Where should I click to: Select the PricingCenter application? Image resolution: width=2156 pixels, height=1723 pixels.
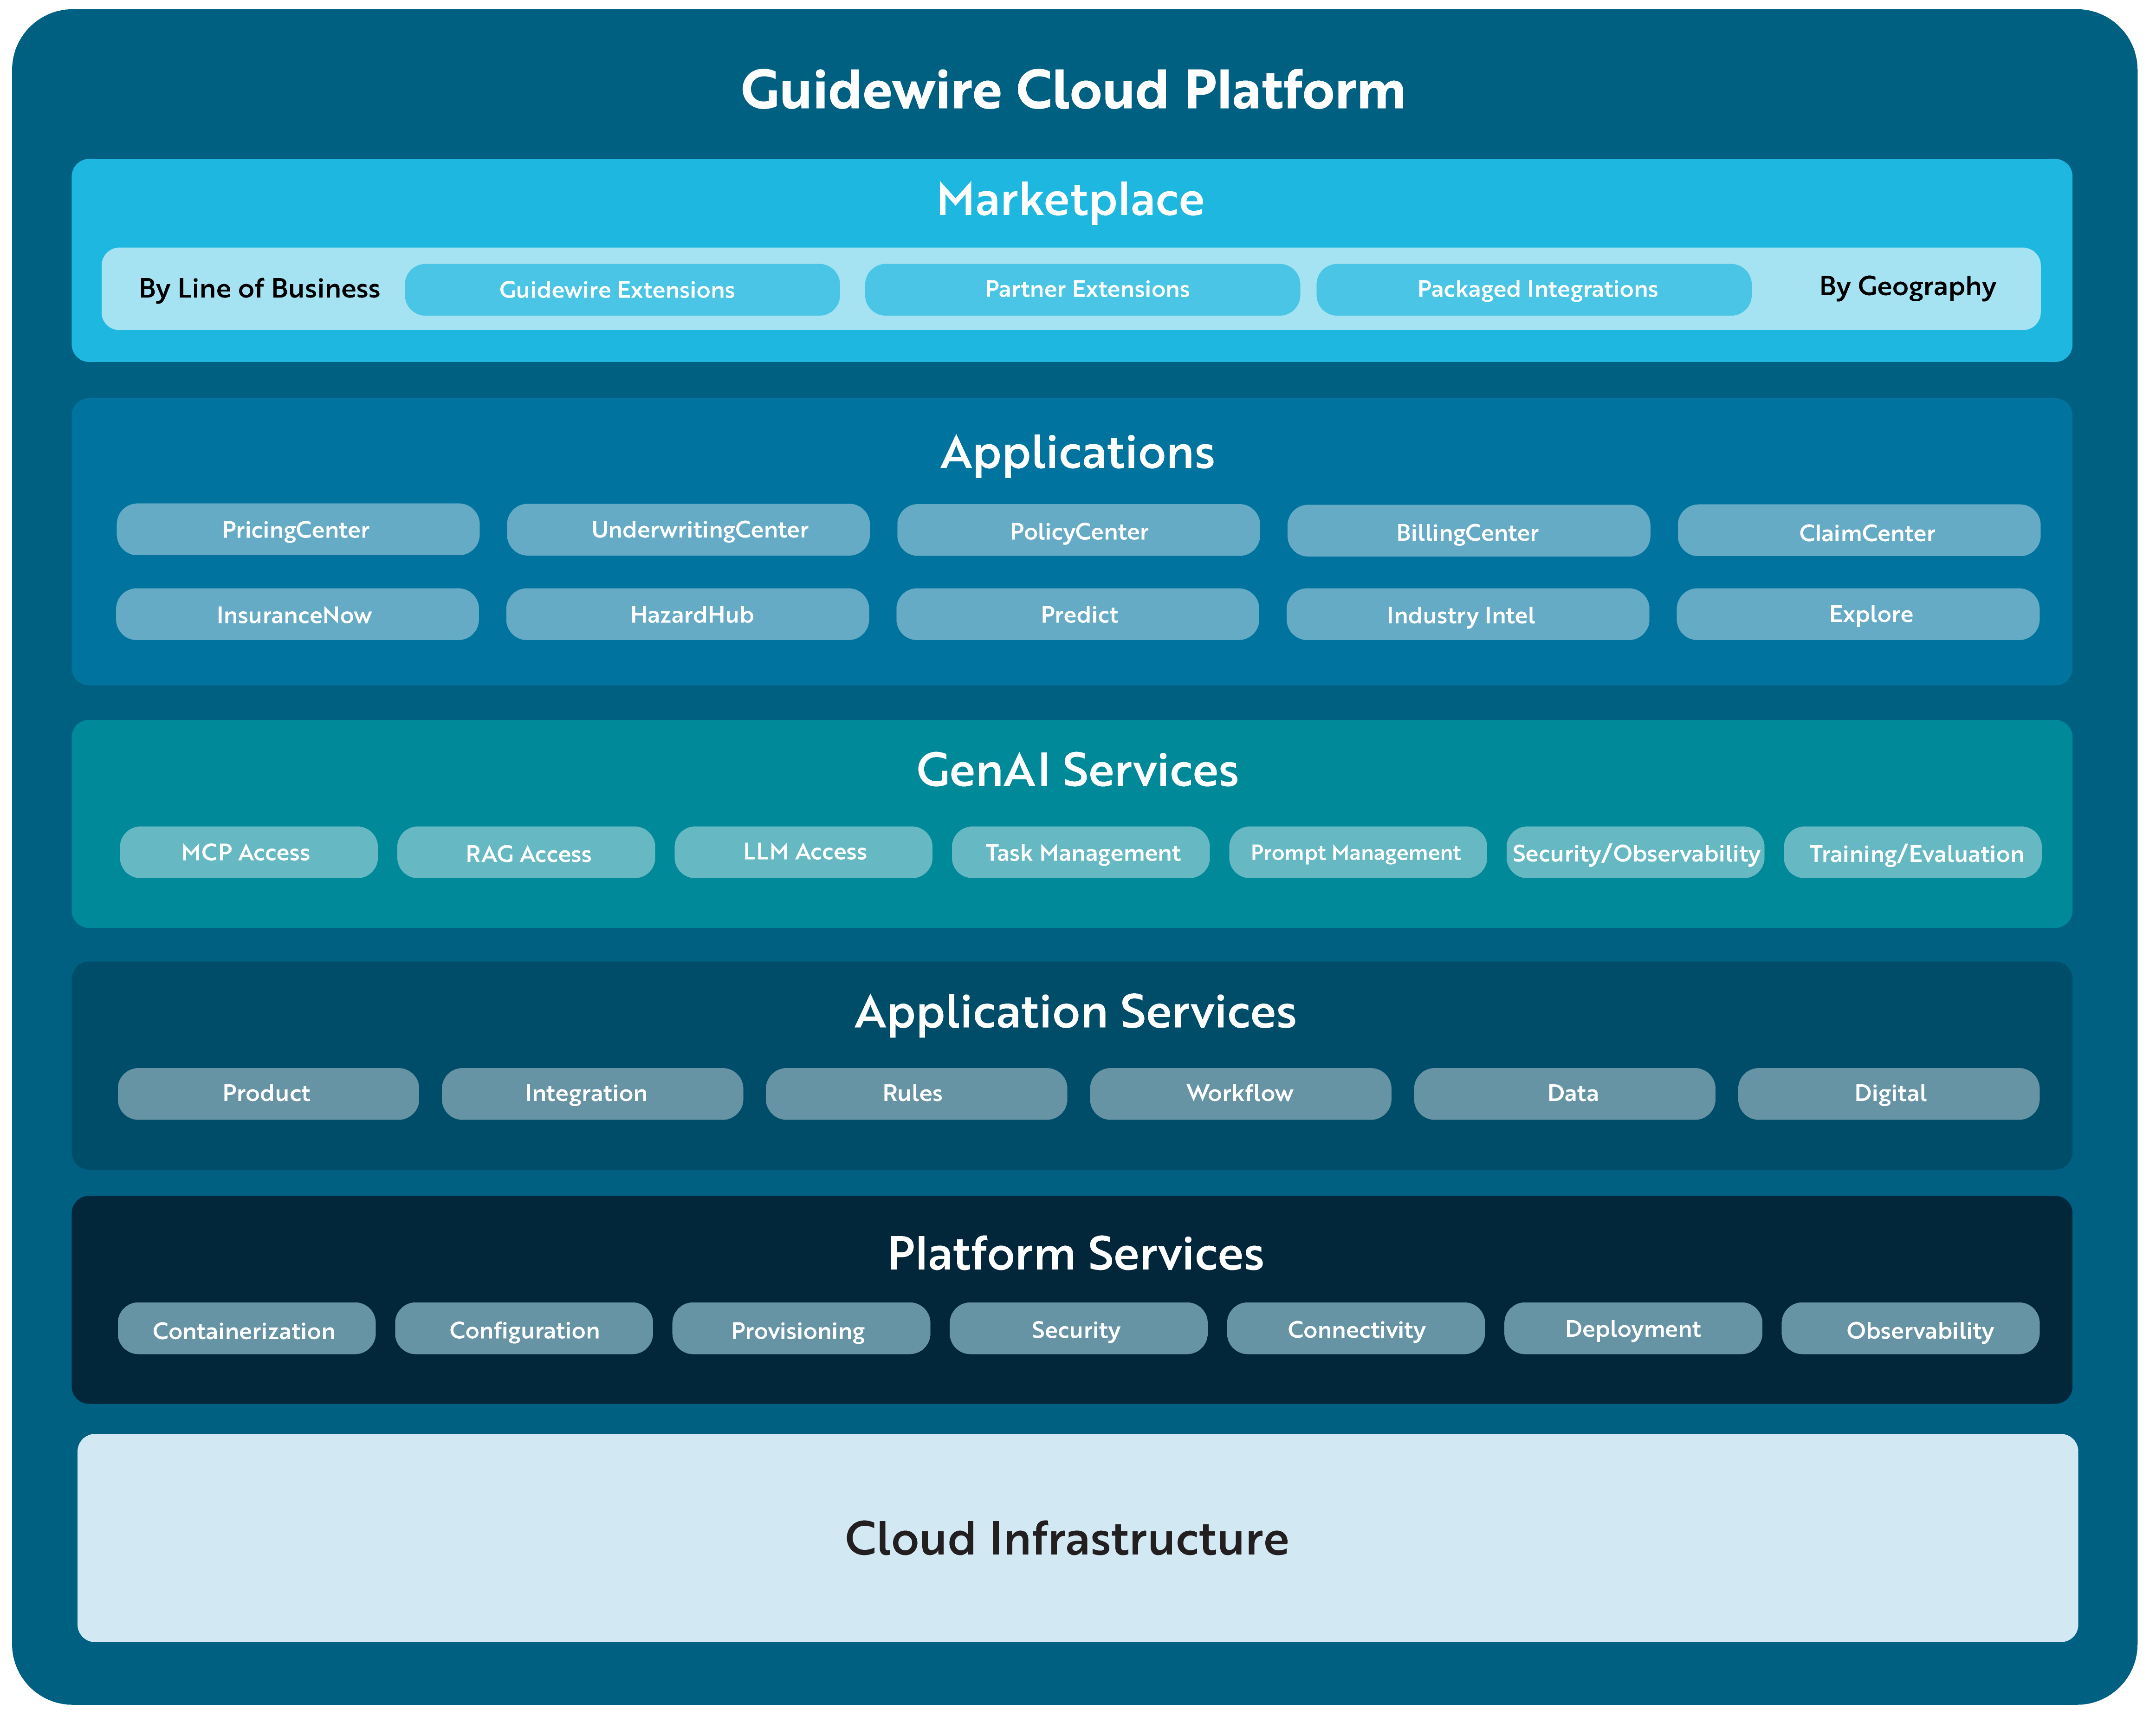(x=298, y=529)
